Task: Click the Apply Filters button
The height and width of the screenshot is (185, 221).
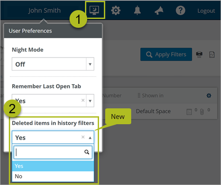Action: coord(166,54)
